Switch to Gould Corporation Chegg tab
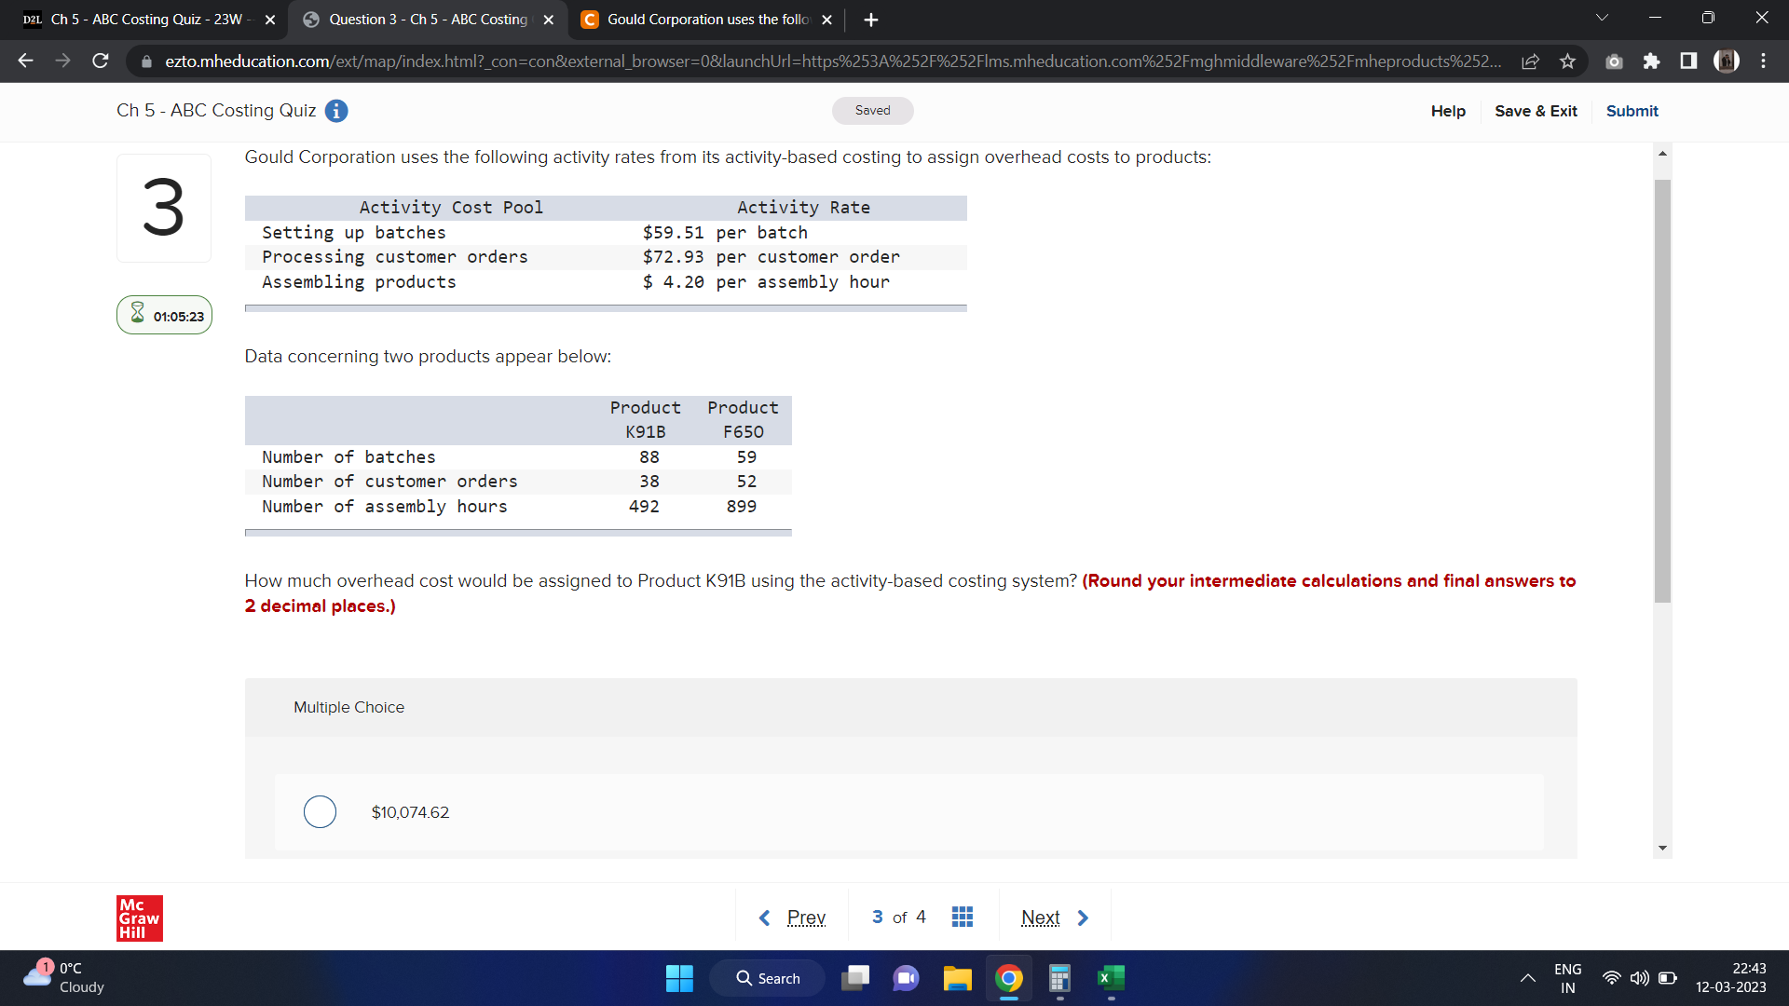The image size is (1789, 1006). [x=706, y=20]
